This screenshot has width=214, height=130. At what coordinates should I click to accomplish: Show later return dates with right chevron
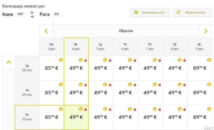point(206,31)
